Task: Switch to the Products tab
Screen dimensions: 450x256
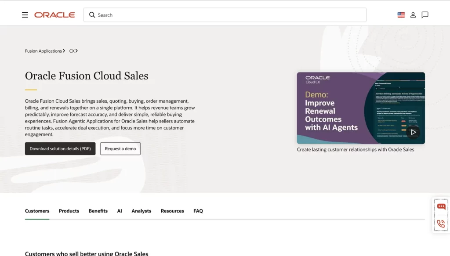Action: (x=69, y=211)
